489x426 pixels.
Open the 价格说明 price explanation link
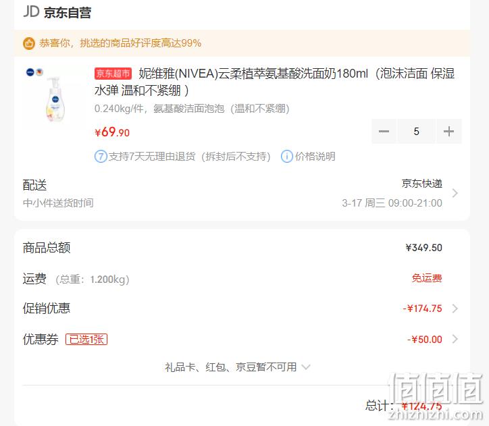(315, 156)
